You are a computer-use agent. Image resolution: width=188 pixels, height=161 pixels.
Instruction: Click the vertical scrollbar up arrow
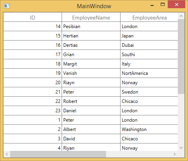click(x=181, y=16)
